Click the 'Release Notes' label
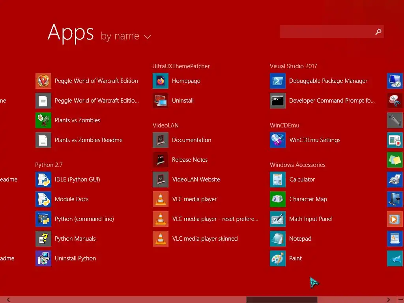404x303 pixels. [190, 160]
